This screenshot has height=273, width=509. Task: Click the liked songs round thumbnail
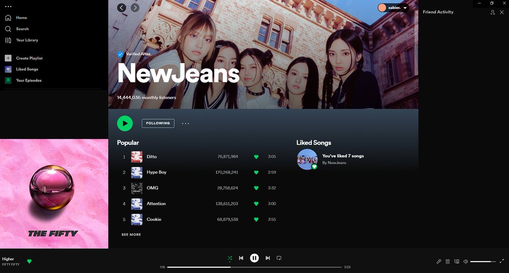tap(307, 159)
